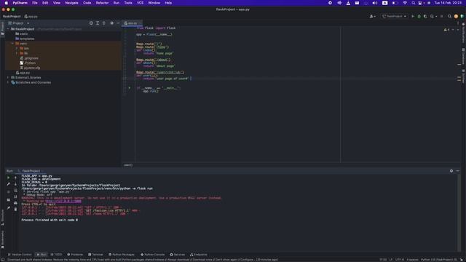This screenshot has height=262, width=466.
Task: Expand the bin folder
Action: 17,48
